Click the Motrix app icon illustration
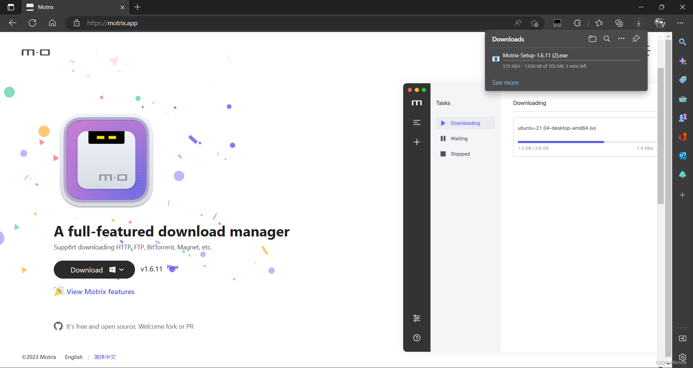693x368 pixels. (x=106, y=160)
